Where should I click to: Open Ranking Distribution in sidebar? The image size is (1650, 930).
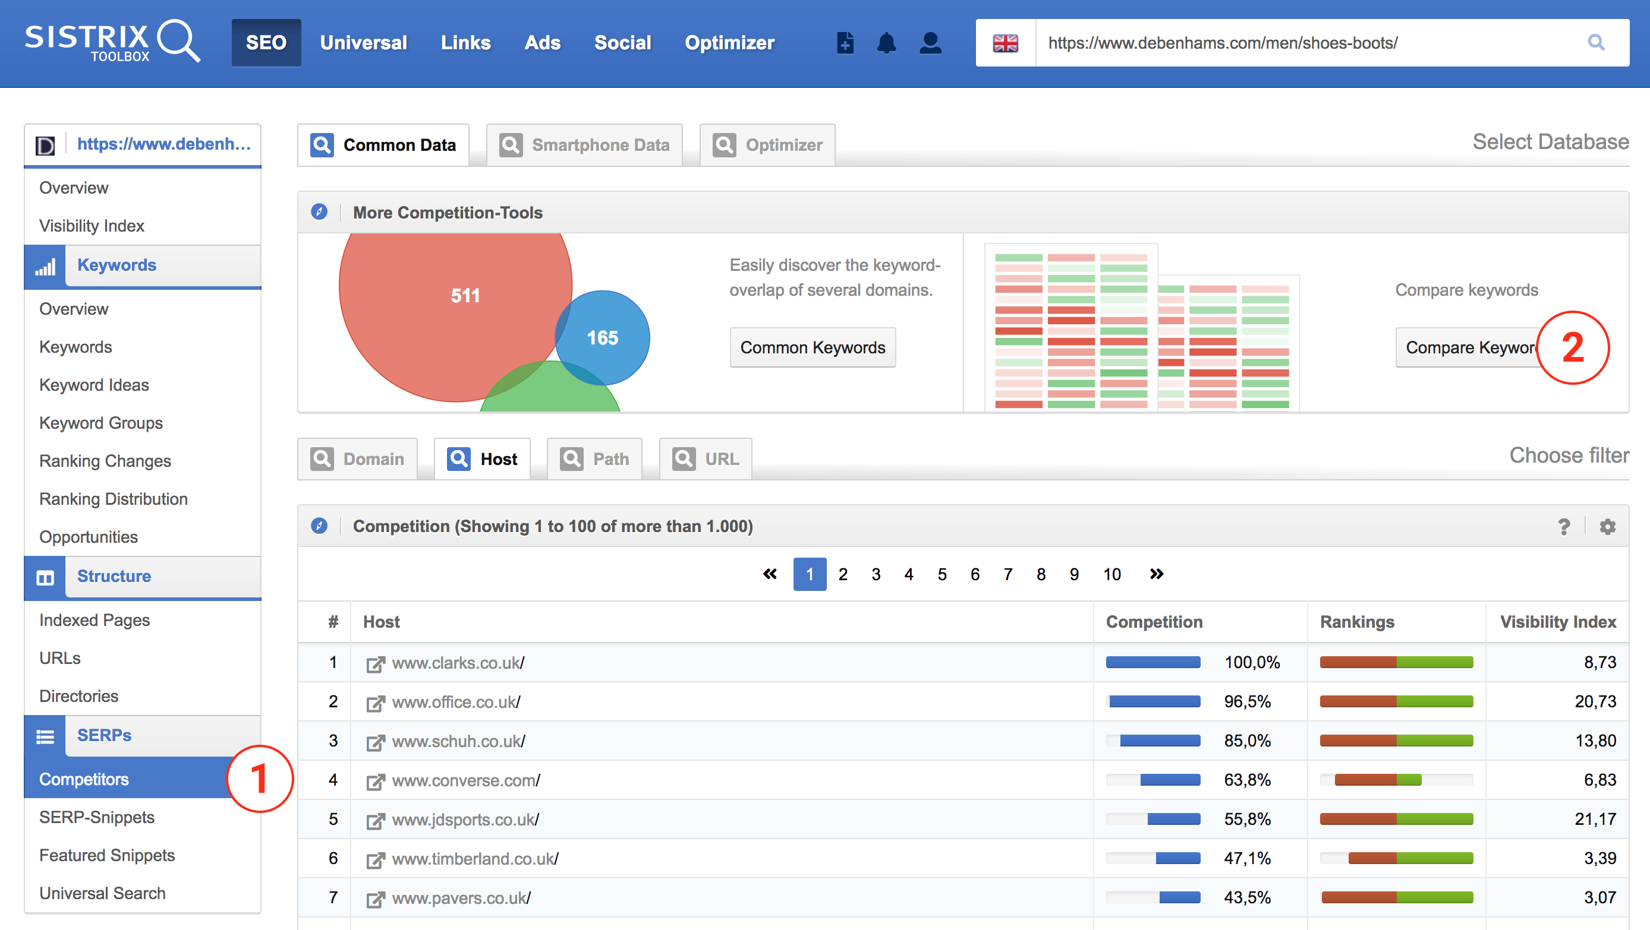(x=114, y=499)
